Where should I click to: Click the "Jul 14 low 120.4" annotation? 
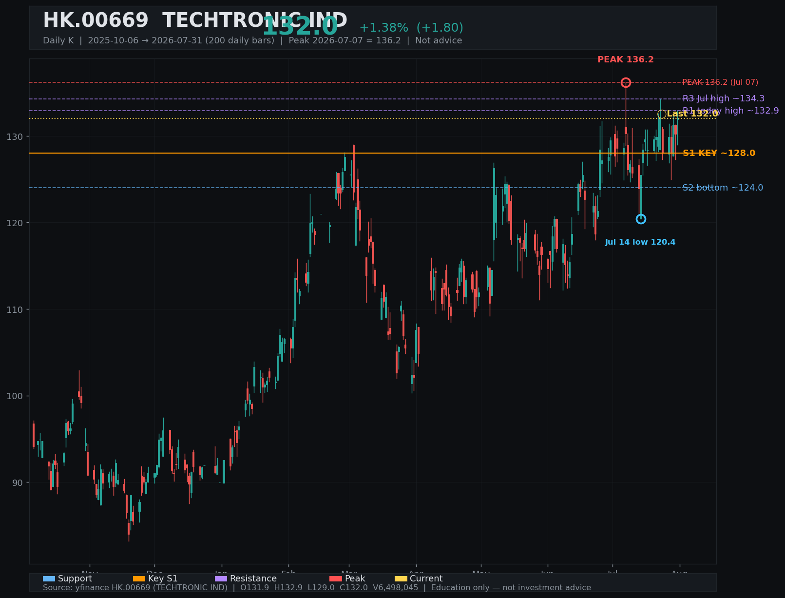(640, 242)
